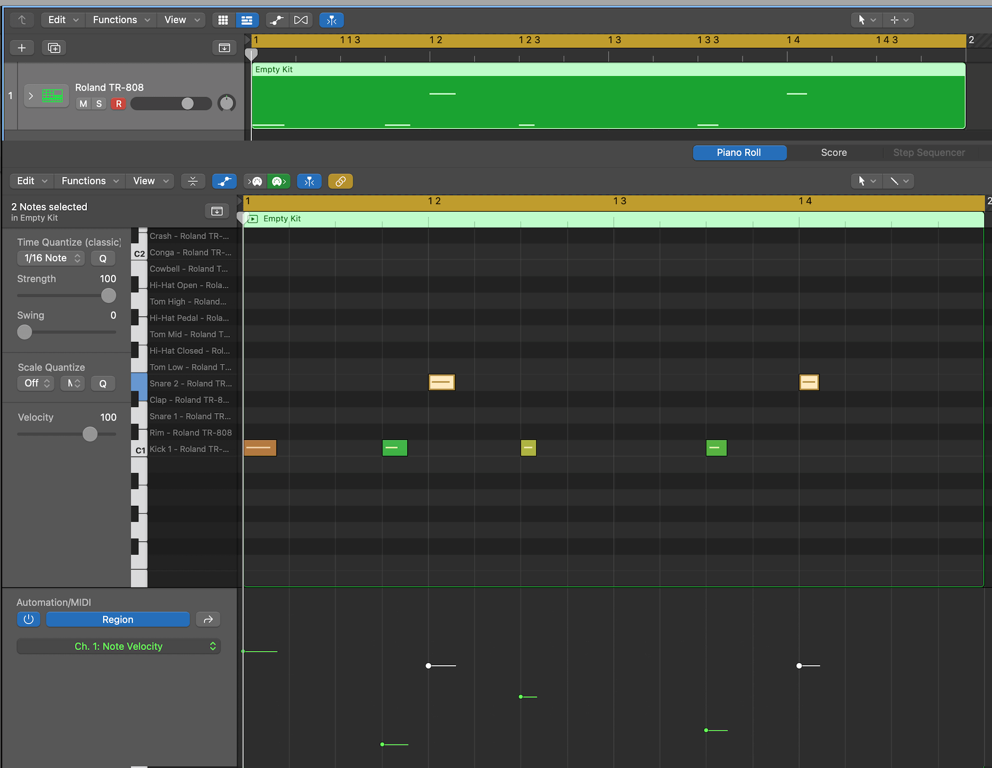Click the Roland TR-808 pan knob
992x768 pixels.
coord(227,103)
